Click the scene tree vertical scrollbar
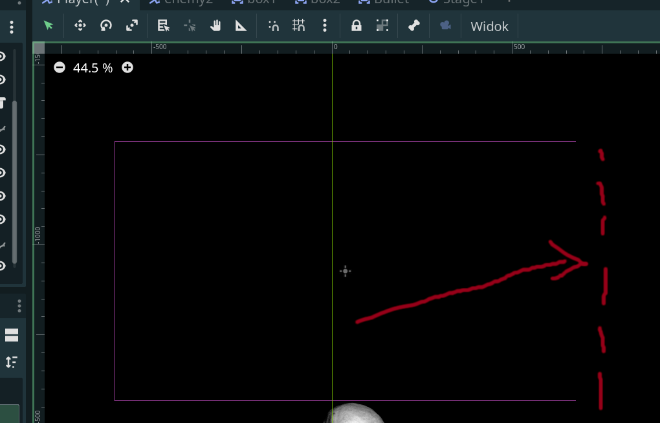The image size is (660, 423). tap(14, 182)
